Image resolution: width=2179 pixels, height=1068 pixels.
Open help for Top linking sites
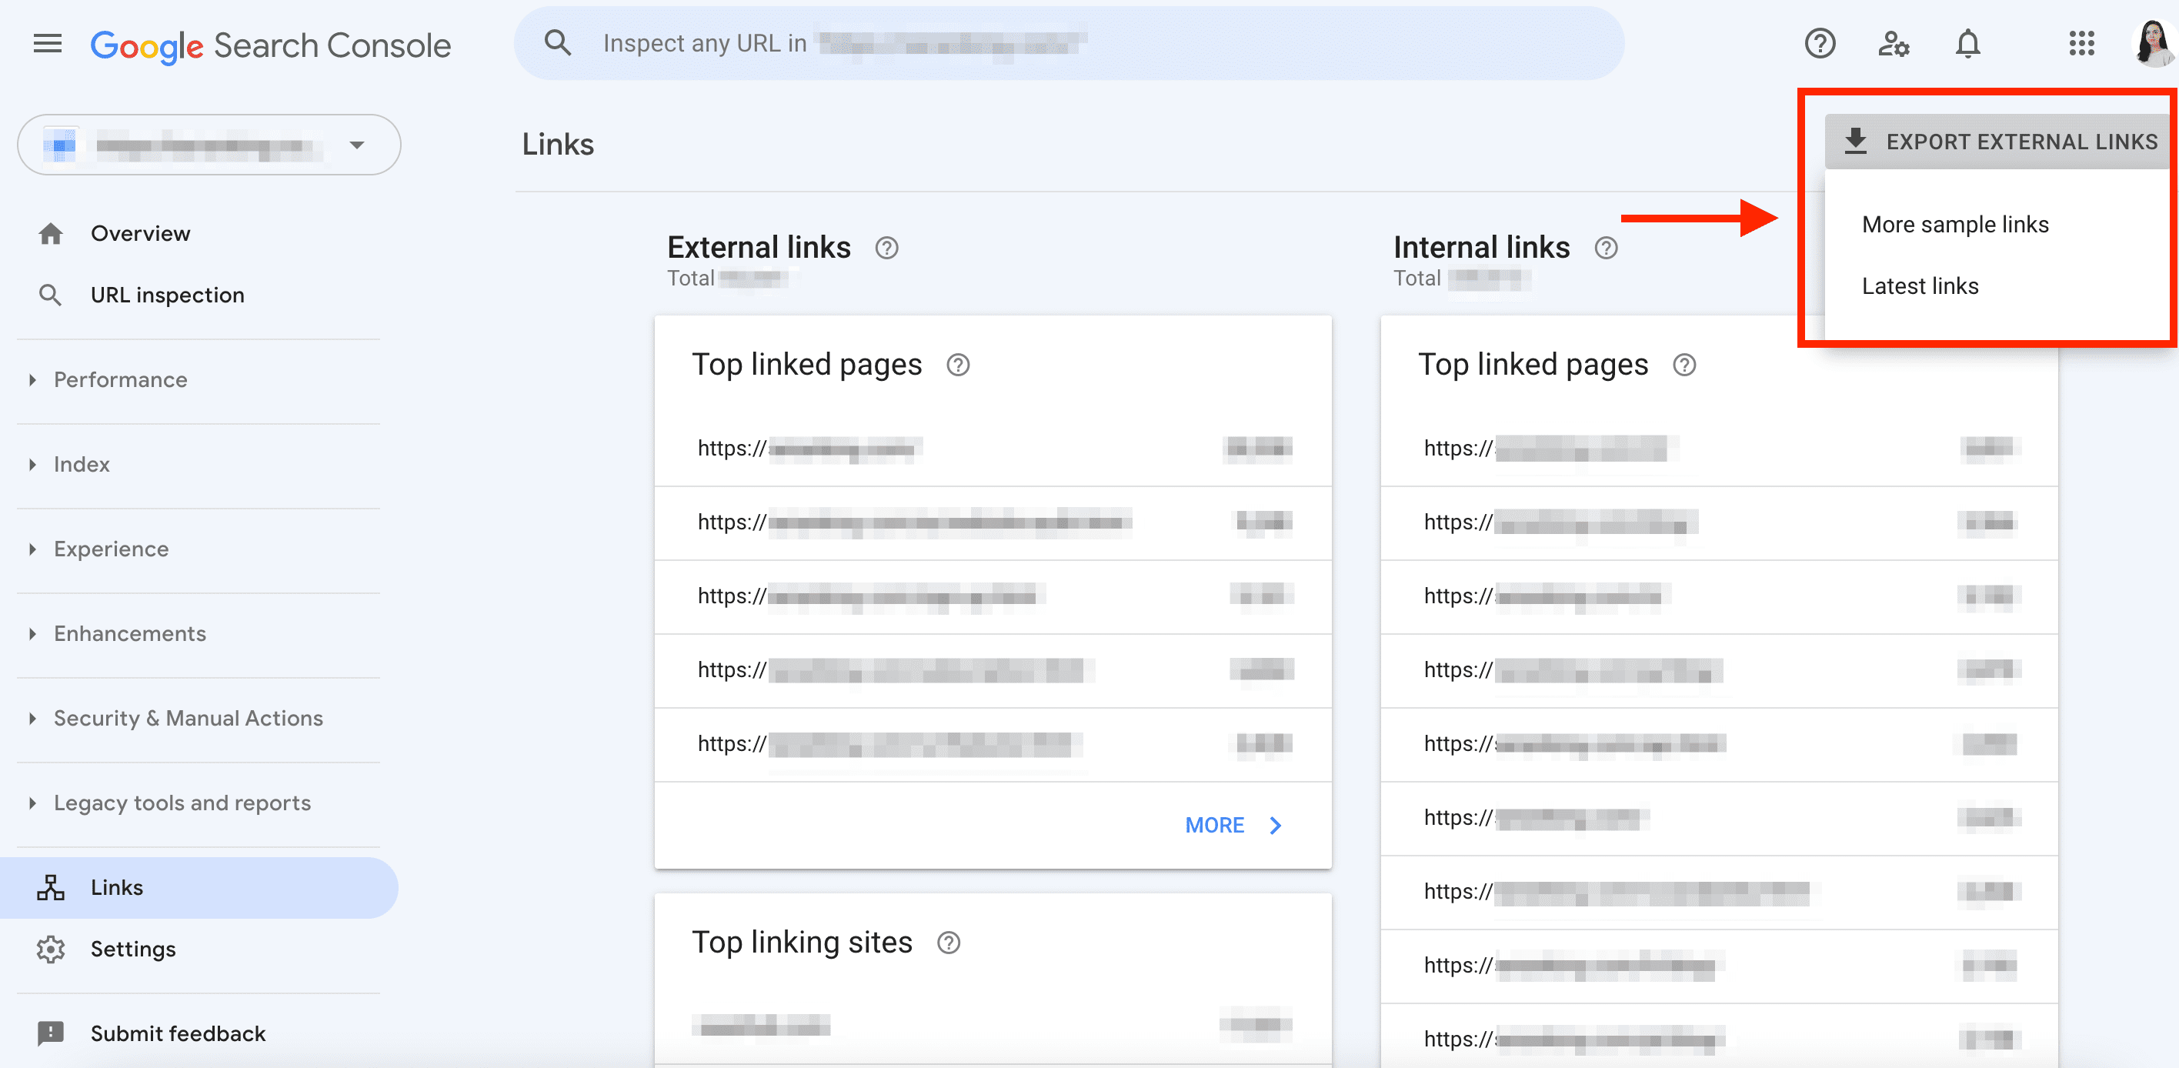point(948,942)
